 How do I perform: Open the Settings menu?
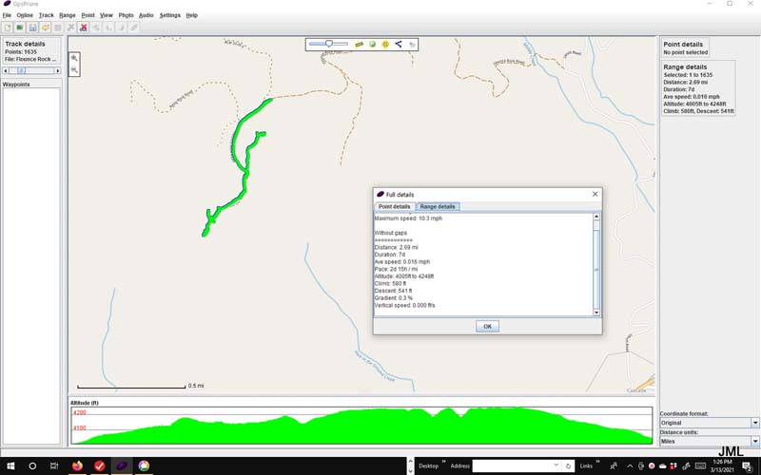[x=169, y=15]
